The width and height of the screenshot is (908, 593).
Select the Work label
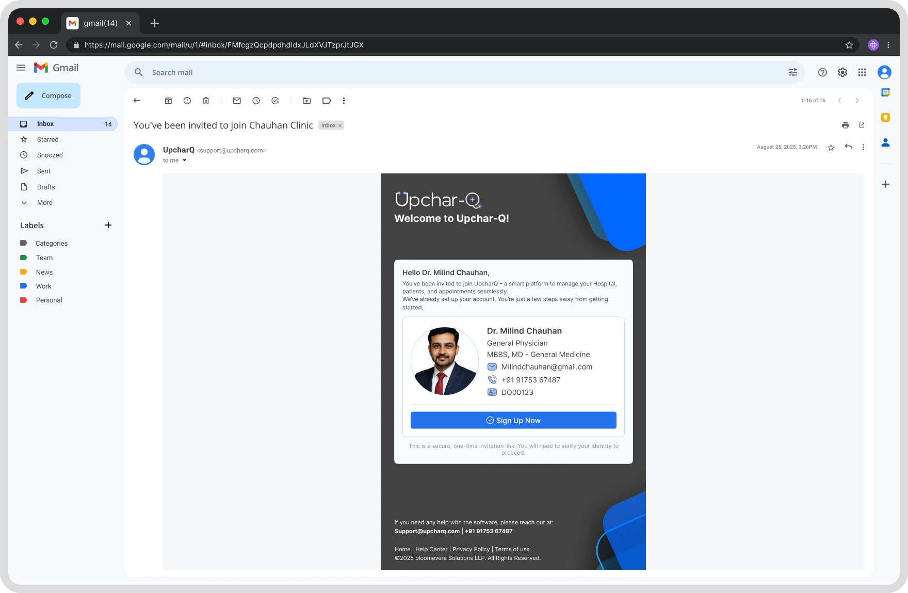pos(43,286)
